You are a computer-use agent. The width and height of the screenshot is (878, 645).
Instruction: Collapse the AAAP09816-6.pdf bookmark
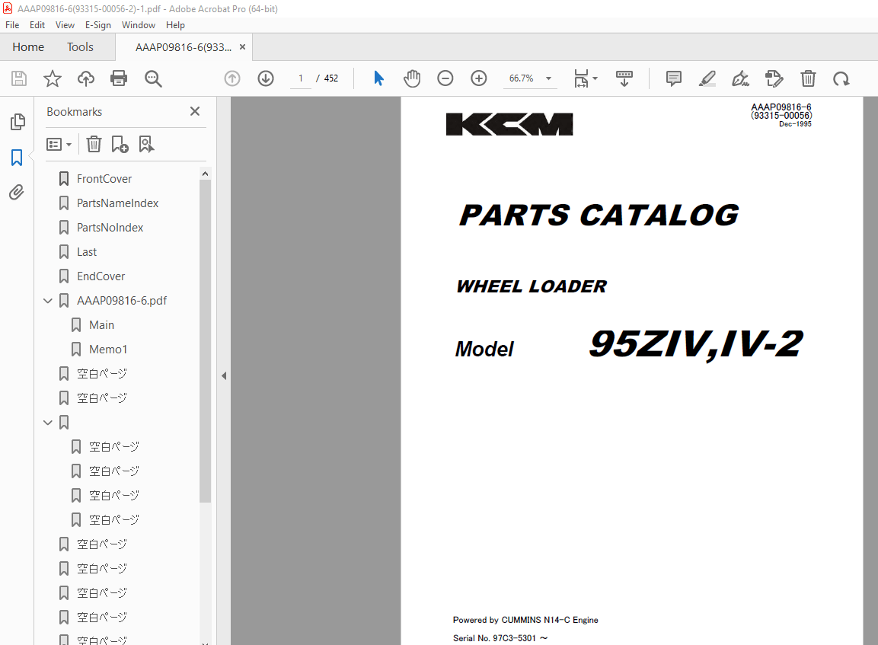pyautogui.click(x=47, y=300)
